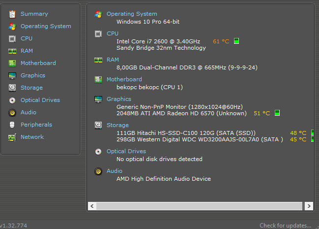Click the ATI AMD Radeon HD 6570 line

[x=181, y=113]
